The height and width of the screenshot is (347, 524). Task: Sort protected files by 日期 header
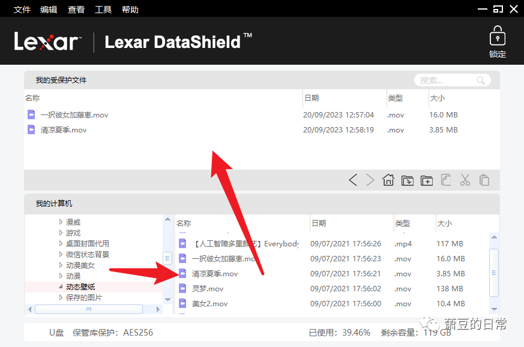coord(312,98)
